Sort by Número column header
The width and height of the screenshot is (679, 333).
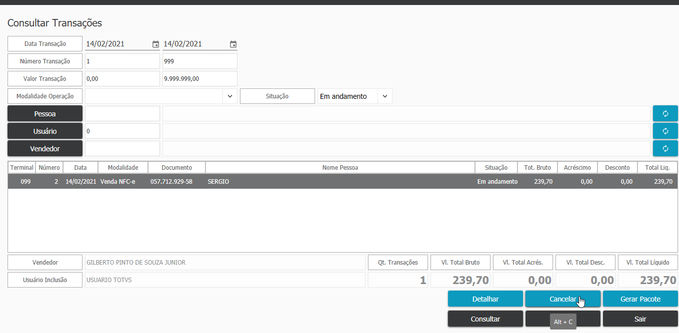(49, 167)
